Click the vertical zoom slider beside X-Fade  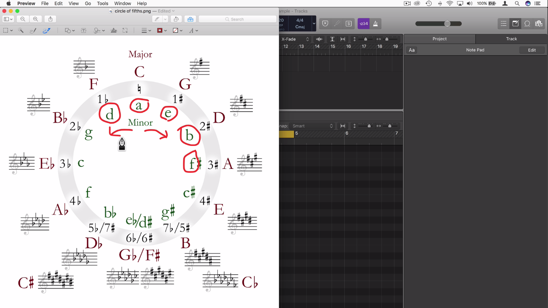[365, 39]
